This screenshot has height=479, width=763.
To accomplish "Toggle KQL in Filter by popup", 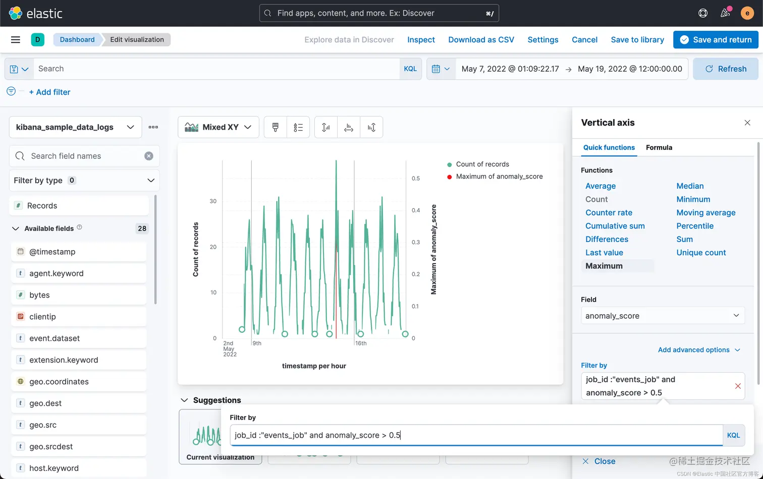I will pos(733,435).
